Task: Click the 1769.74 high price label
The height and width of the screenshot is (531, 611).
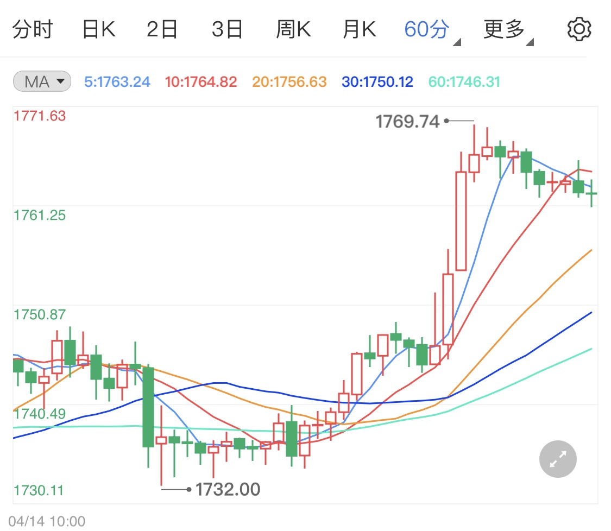Action: point(407,122)
